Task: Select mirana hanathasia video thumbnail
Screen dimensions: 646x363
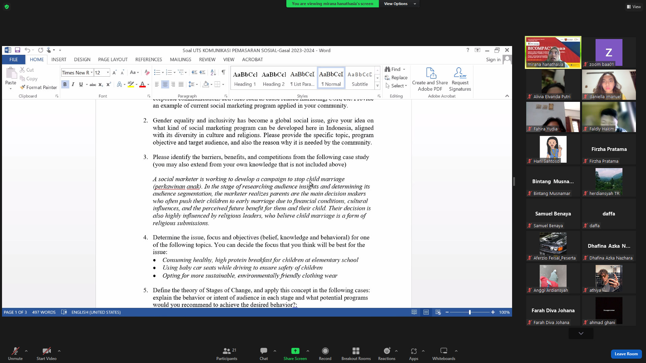Action: (x=553, y=52)
